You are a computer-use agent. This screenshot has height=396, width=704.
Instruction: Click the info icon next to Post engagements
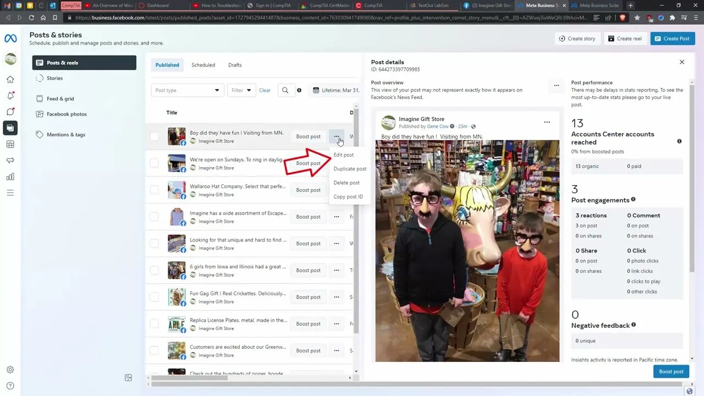633,199
